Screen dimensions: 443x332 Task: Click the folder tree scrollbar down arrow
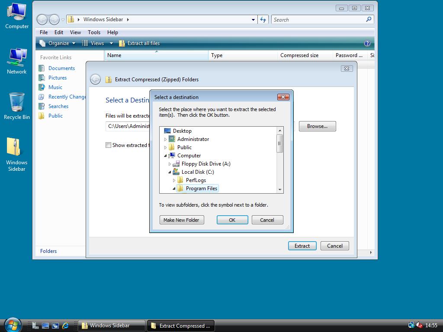(280, 190)
